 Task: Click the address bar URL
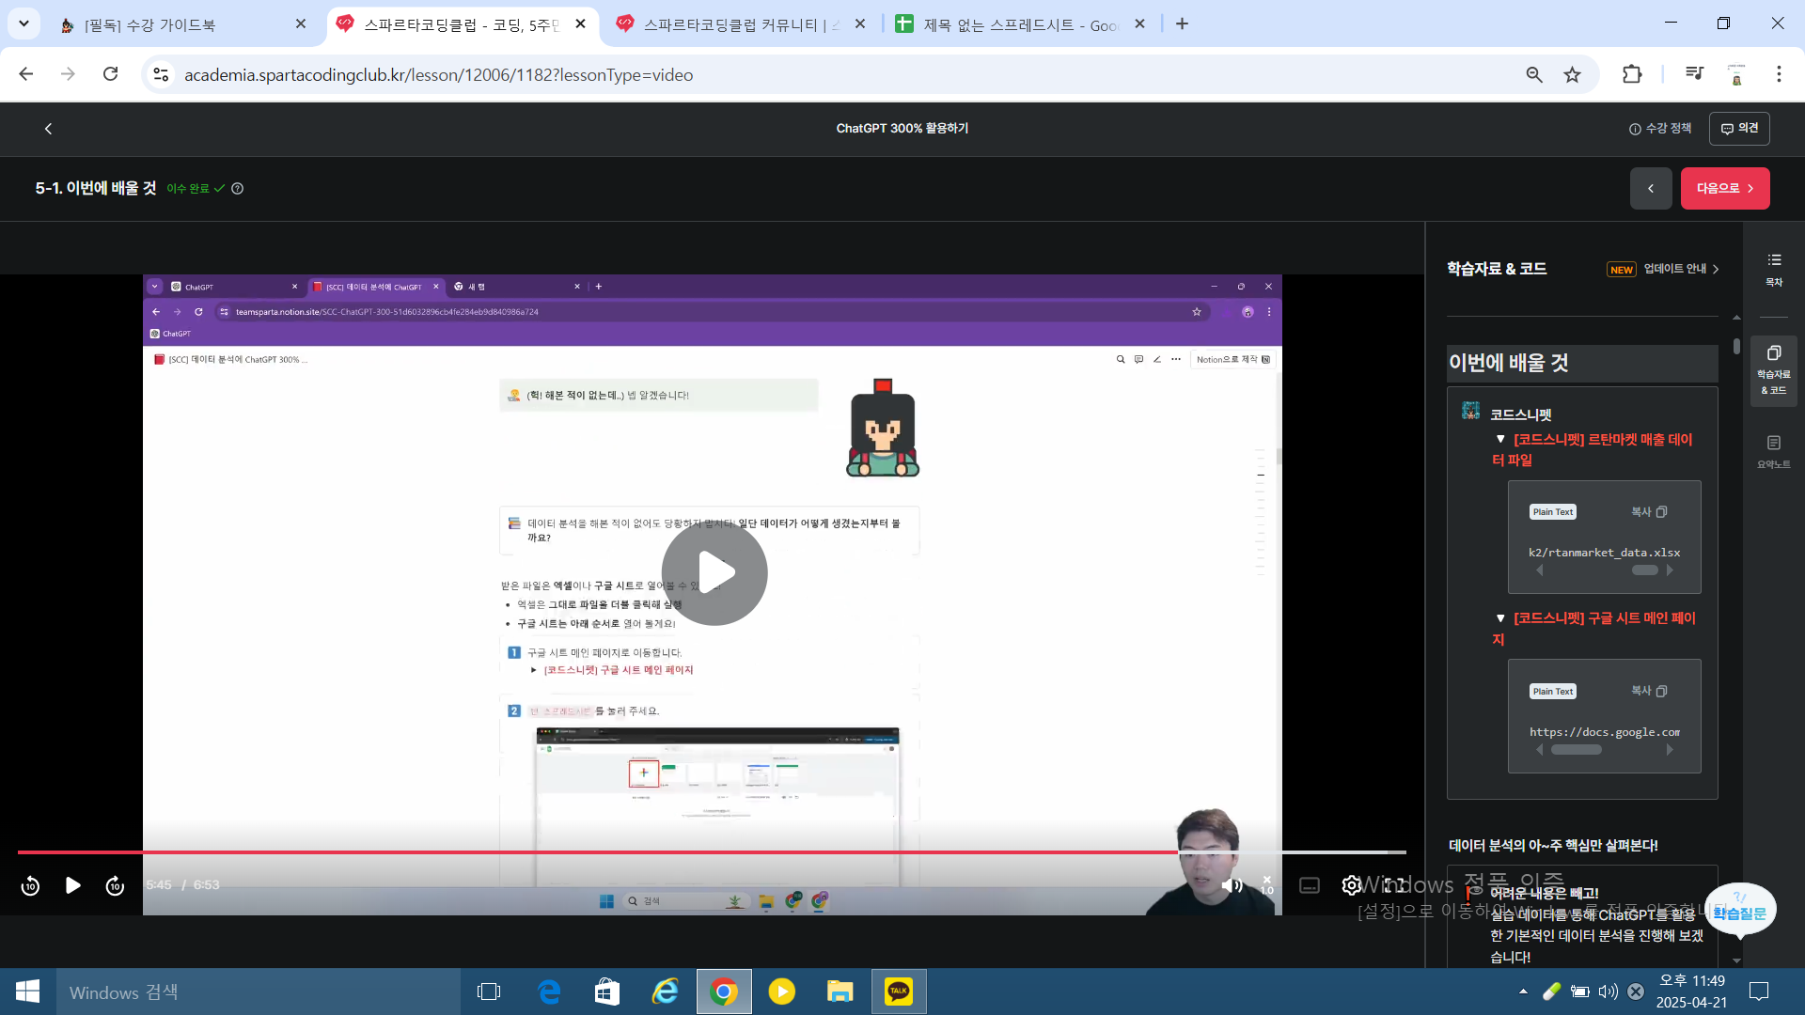click(438, 75)
